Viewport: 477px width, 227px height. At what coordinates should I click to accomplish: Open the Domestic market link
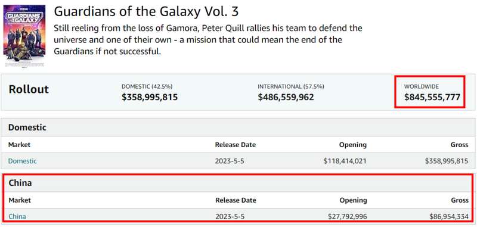point(23,161)
